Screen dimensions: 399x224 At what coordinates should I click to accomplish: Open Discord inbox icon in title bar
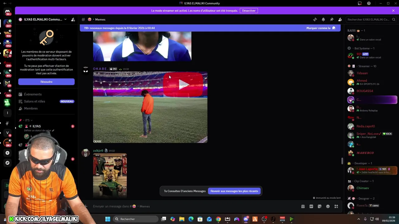pos(360,3)
